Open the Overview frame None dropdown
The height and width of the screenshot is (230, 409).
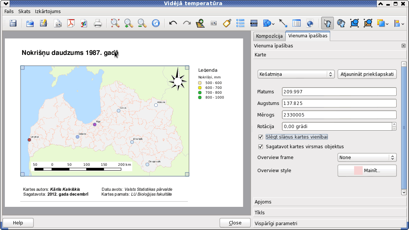pyautogui.click(x=367, y=158)
